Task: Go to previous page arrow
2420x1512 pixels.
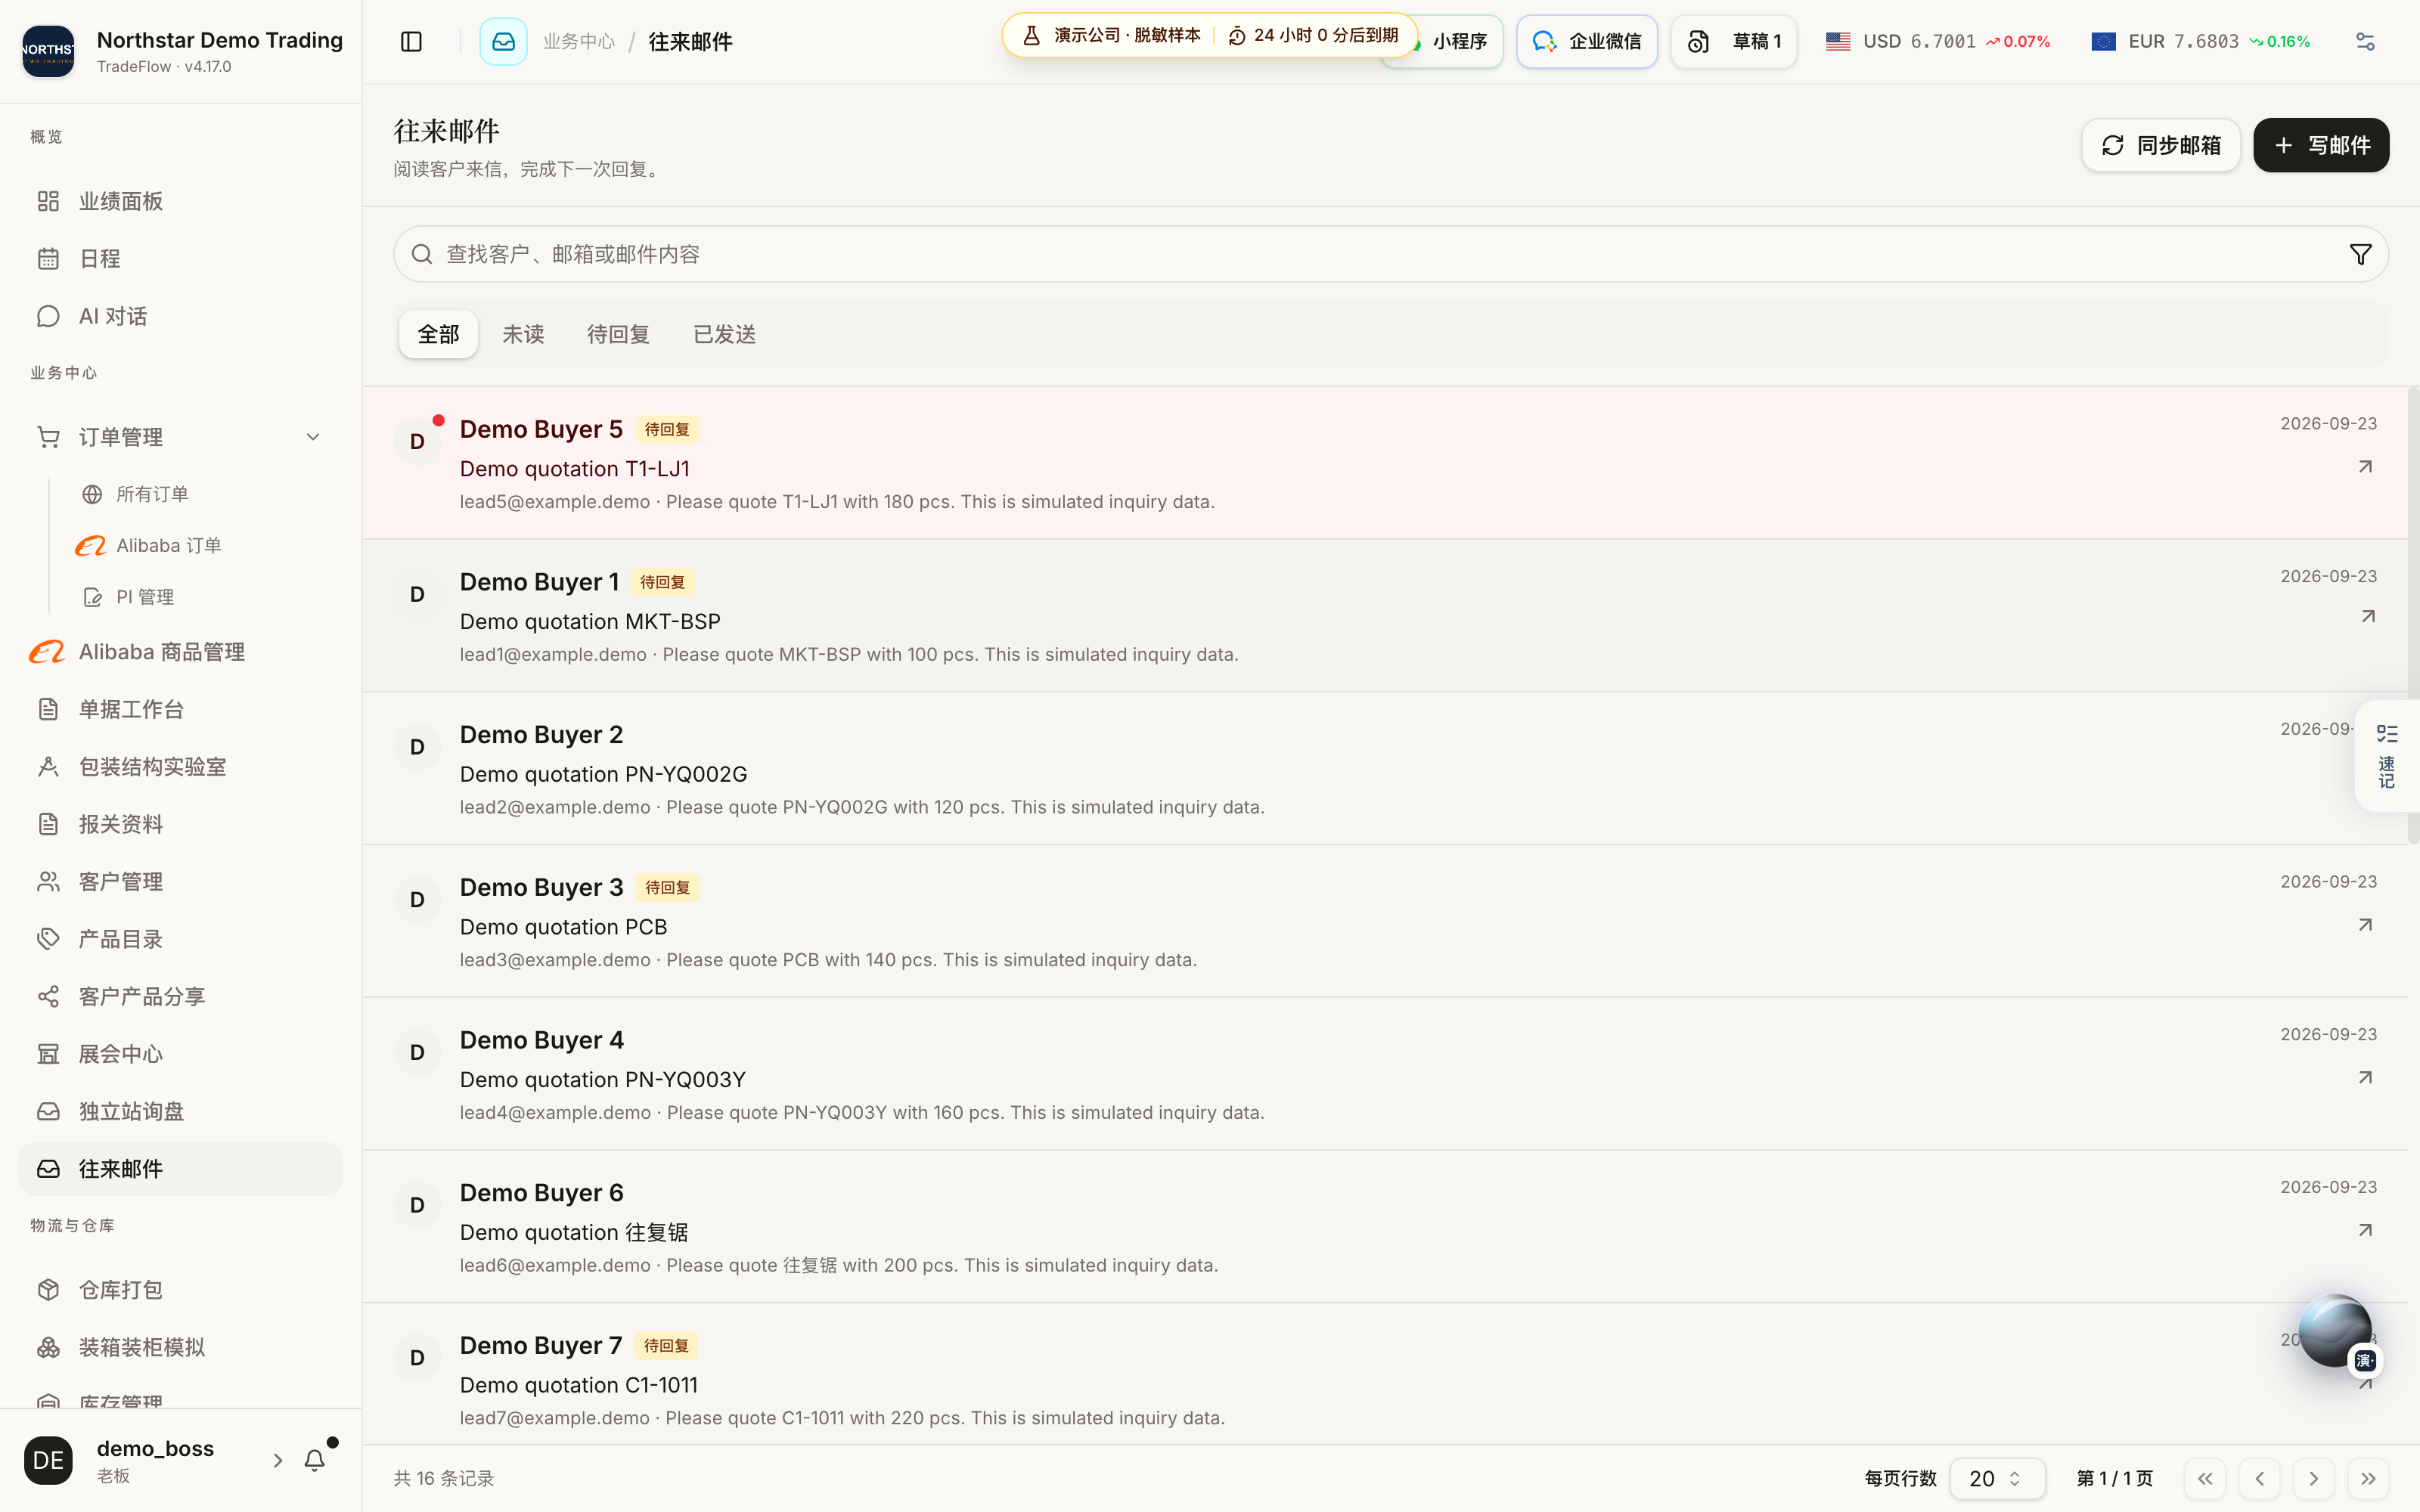Action: pyautogui.click(x=2259, y=1478)
